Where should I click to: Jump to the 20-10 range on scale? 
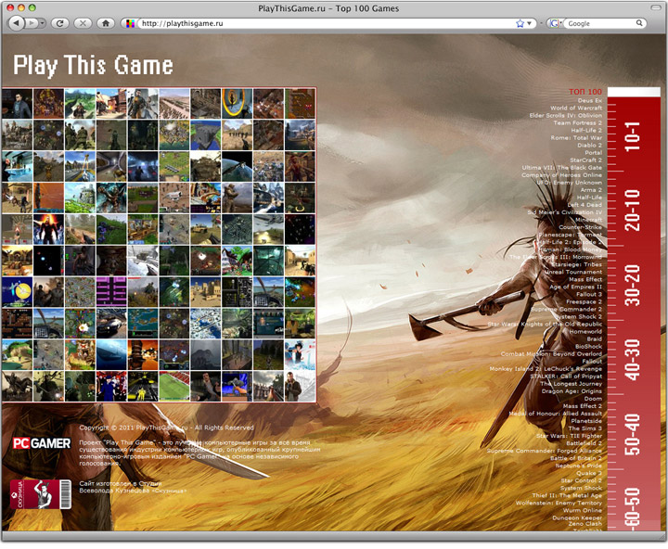click(633, 210)
